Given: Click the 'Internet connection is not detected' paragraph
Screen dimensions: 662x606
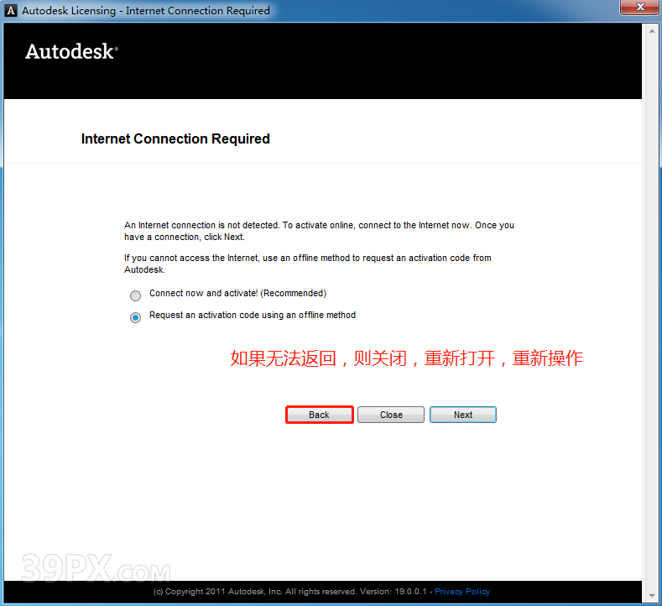Looking at the screenshot, I should coord(319,231).
